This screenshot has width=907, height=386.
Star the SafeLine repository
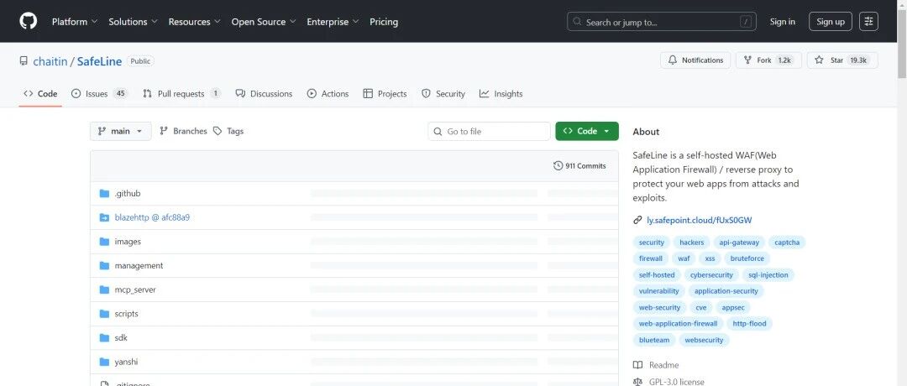pyautogui.click(x=842, y=60)
